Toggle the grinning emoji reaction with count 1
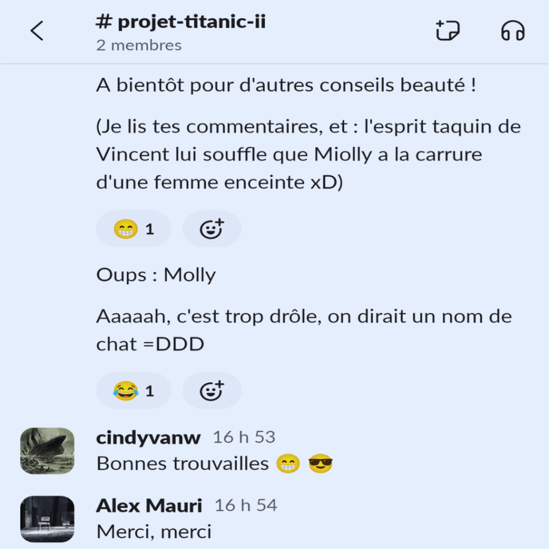The height and width of the screenshot is (549, 549). [133, 229]
